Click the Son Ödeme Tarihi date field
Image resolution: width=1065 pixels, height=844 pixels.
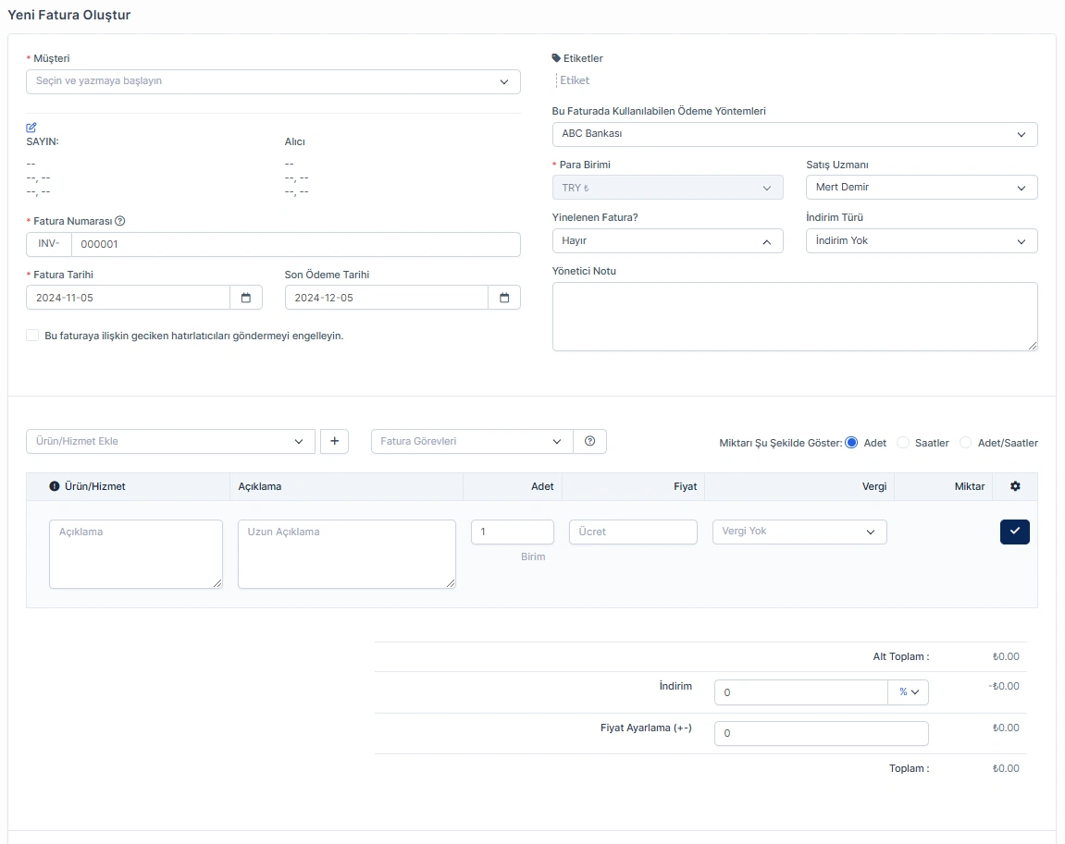pyautogui.click(x=387, y=298)
